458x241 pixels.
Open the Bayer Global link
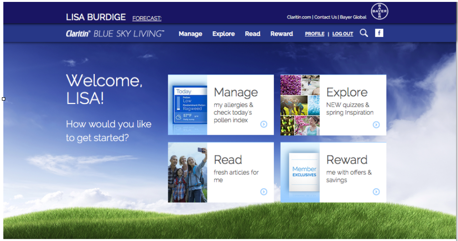point(353,17)
